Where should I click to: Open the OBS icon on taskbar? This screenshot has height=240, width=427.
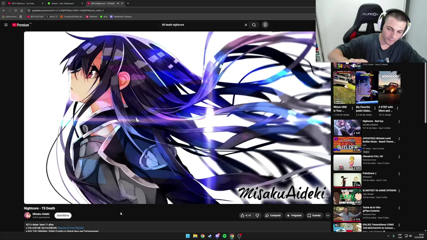pos(239,236)
